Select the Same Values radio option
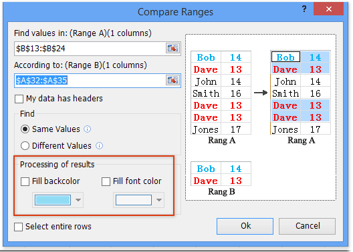 click(x=25, y=129)
